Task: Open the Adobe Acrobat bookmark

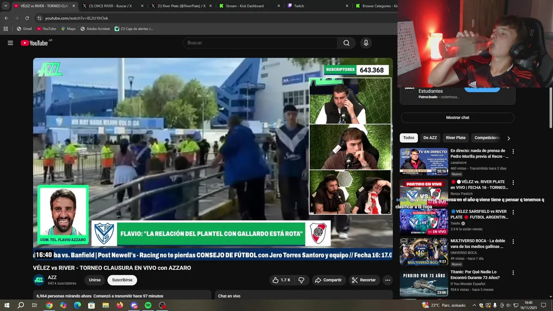Action: [x=95, y=29]
